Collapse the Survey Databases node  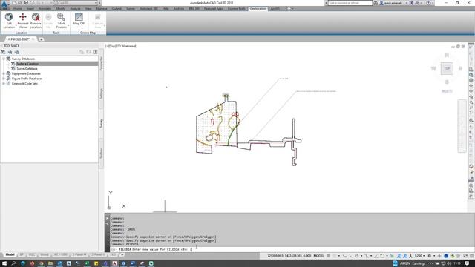pyautogui.click(x=3, y=59)
